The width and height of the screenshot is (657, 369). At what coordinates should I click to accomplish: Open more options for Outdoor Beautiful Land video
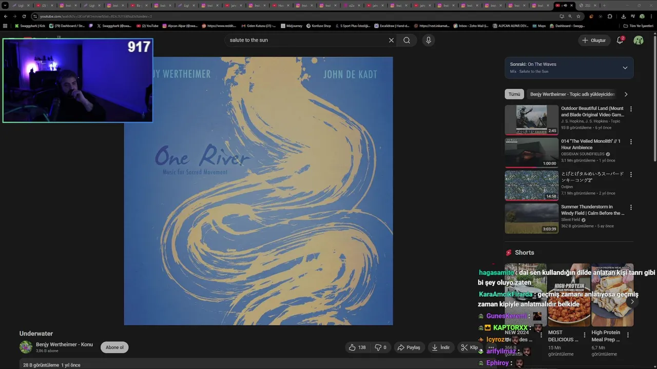point(631,109)
